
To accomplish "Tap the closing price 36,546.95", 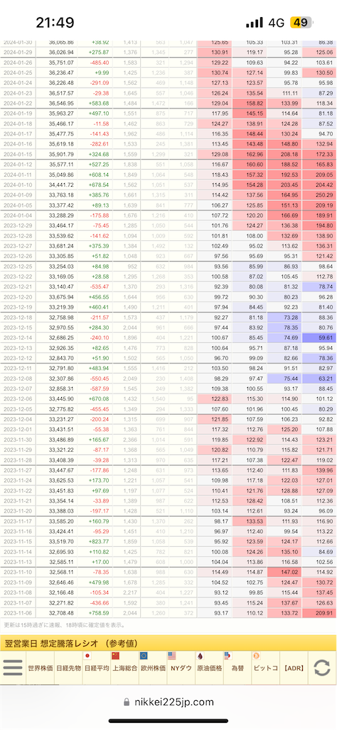I will click(x=60, y=103).
